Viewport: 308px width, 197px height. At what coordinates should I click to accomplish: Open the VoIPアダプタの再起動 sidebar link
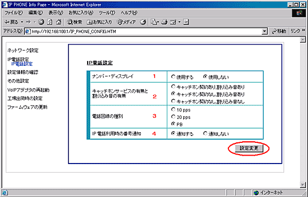point(28,90)
